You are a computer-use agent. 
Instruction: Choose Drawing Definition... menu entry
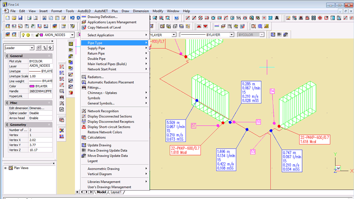pos(115,17)
